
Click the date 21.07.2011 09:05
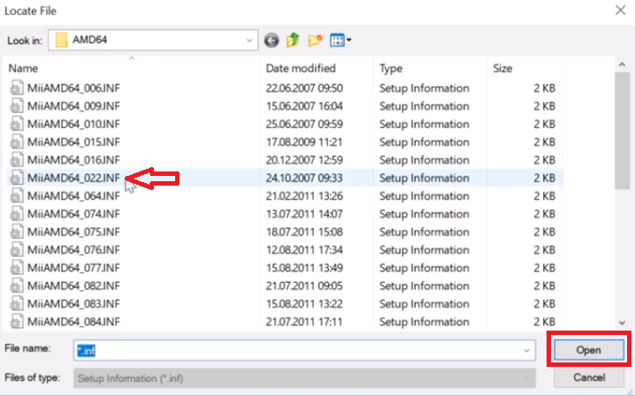point(304,286)
